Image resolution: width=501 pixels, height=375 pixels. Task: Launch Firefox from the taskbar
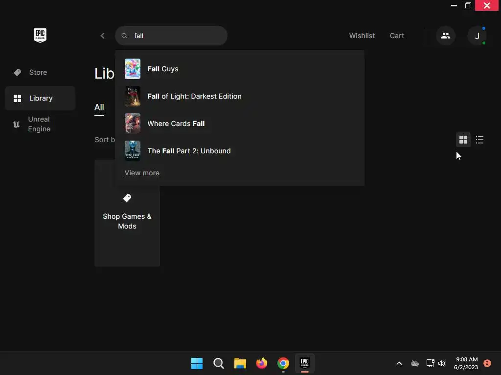point(262,363)
